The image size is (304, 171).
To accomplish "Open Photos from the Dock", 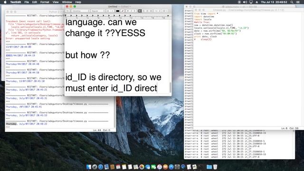I will point(142,167).
